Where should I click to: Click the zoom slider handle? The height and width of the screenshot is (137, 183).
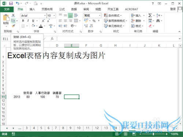pyautogui.click(x=153, y=134)
